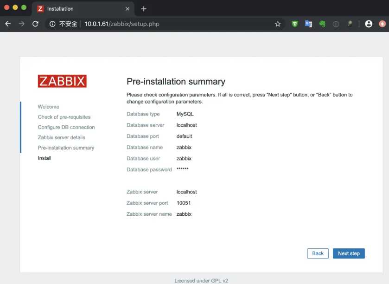Screen dimensions: 389x284
Task: Click the site info icon in address bar
Action: tap(52, 24)
